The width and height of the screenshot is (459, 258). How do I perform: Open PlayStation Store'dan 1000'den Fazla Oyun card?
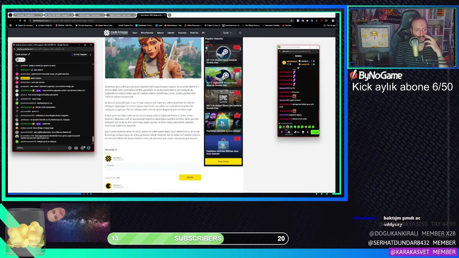[223, 145]
